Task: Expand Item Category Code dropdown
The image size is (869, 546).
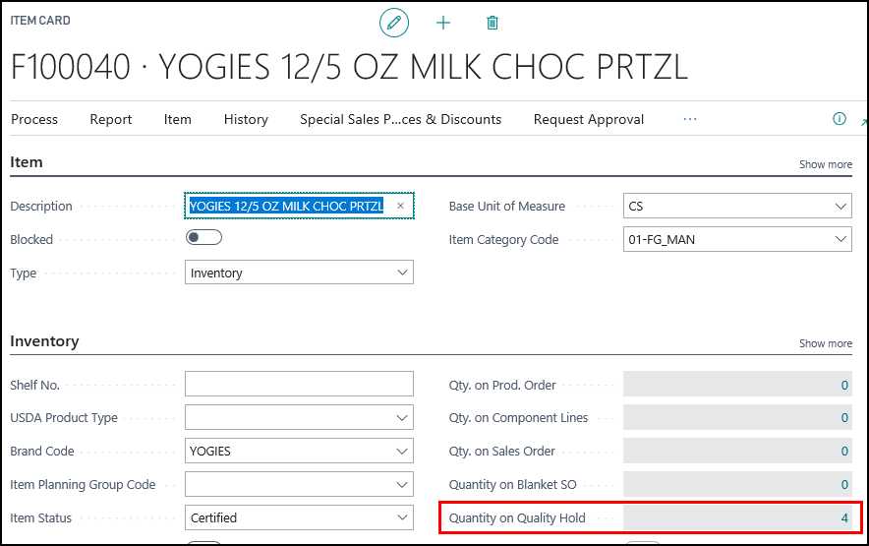Action: coord(840,239)
